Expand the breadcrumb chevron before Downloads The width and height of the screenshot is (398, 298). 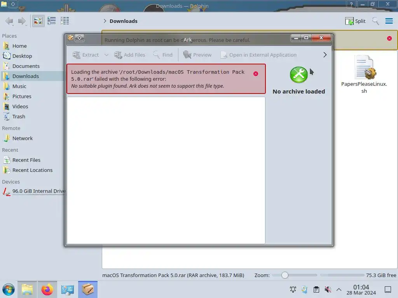pos(105,21)
